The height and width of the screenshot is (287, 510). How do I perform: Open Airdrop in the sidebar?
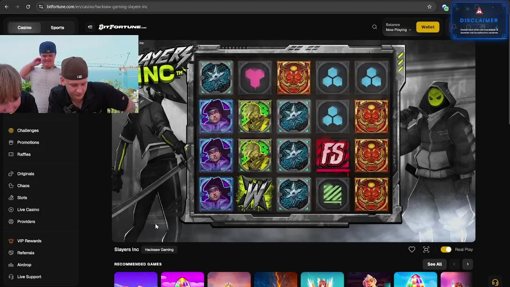24,265
